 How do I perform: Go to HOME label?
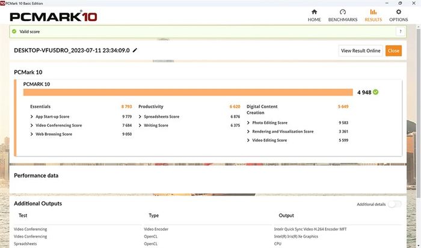point(314,20)
